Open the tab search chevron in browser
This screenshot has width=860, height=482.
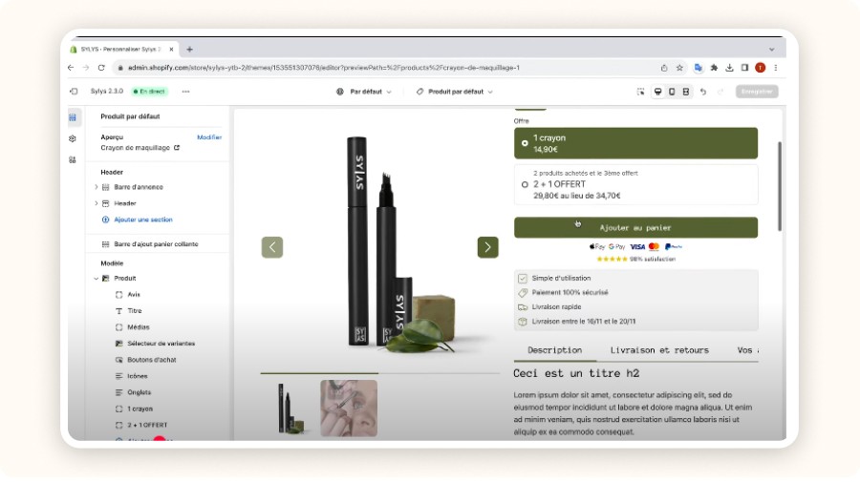(x=772, y=50)
